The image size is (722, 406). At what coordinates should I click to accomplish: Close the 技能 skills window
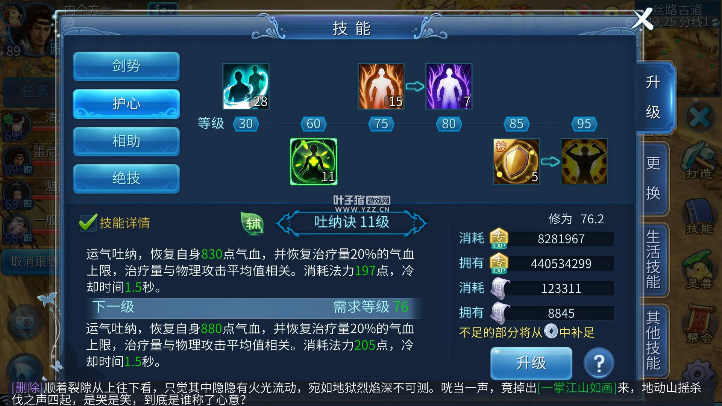(642, 19)
